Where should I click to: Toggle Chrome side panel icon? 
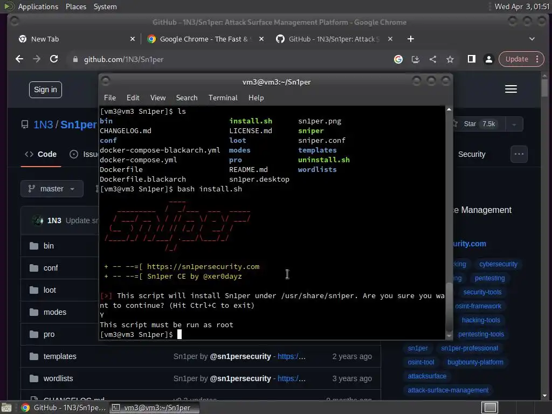471,59
